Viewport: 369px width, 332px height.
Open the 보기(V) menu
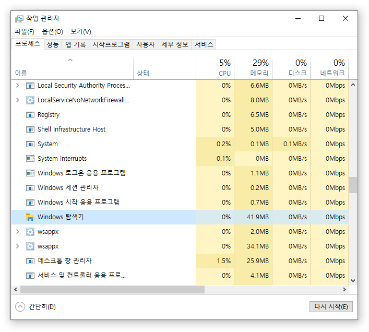tap(81, 31)
